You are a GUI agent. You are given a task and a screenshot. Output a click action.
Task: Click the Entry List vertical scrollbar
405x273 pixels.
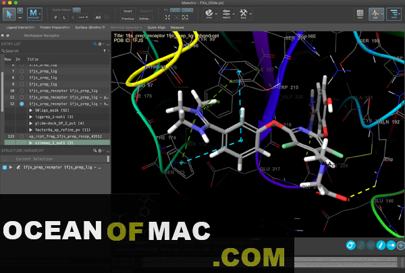click(3, 92)
